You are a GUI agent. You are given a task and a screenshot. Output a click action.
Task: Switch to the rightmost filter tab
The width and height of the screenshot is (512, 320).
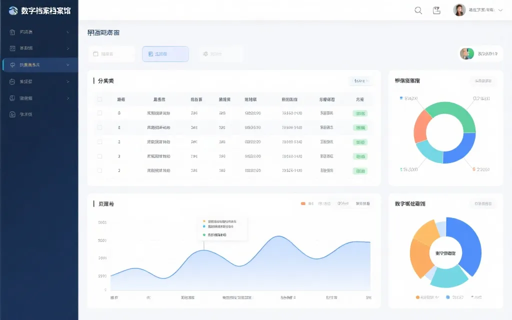pyautogui.click(x=220, y=53)
